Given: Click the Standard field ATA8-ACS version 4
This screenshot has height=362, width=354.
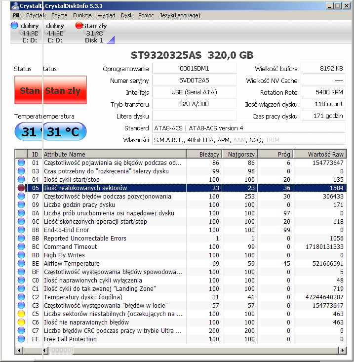Looking at the screenshot, I should click(x=248, y=128).
